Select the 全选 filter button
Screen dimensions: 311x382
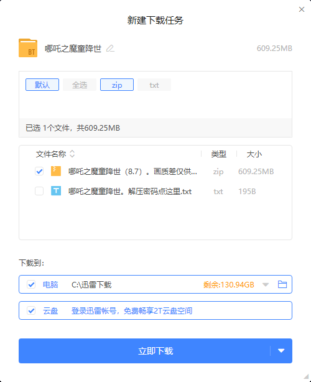click(x=80, y=85)
